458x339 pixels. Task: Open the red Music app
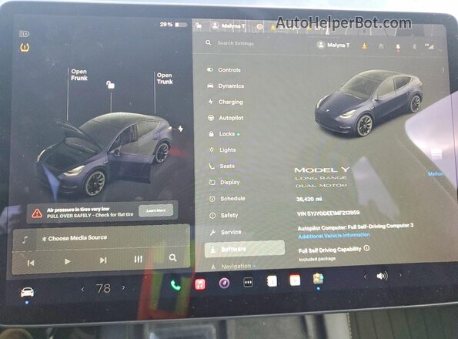point(200,284)
